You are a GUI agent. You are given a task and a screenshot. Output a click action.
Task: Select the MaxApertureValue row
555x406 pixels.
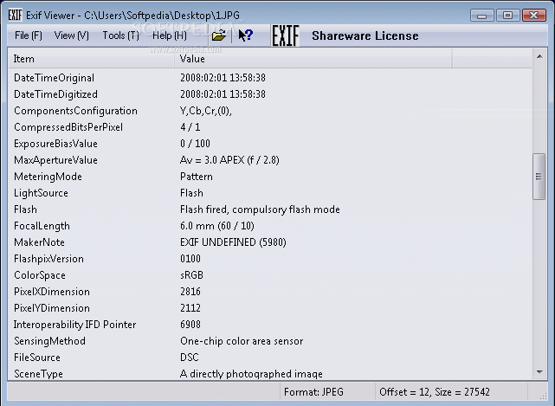click(270, 160)
